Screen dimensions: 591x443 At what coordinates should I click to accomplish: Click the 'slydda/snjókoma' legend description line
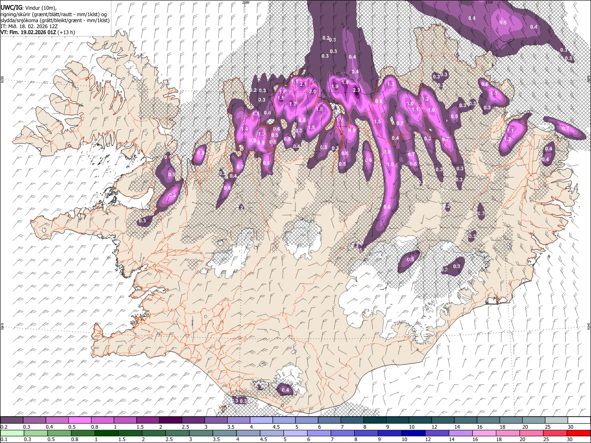tap(55, 20)
